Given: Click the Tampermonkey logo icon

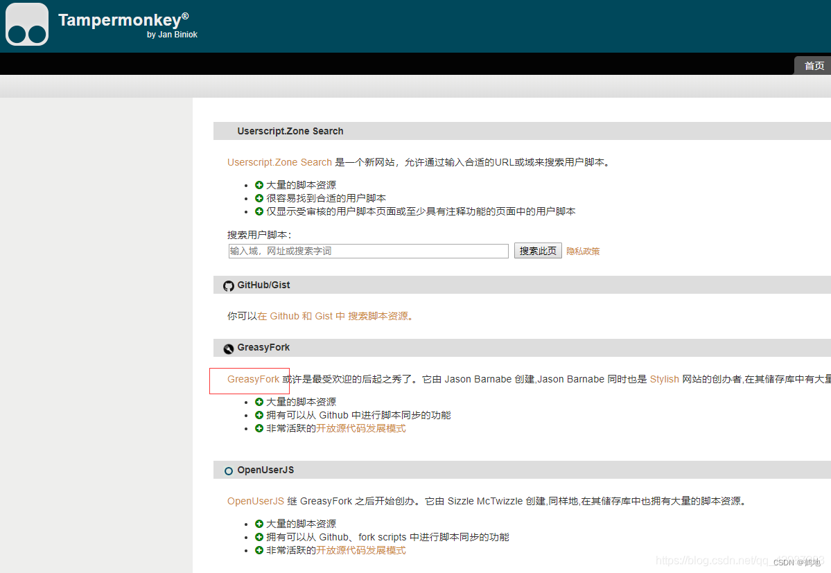Looking at the screenshot, I should pyautogui.click(x=27, y=24).
